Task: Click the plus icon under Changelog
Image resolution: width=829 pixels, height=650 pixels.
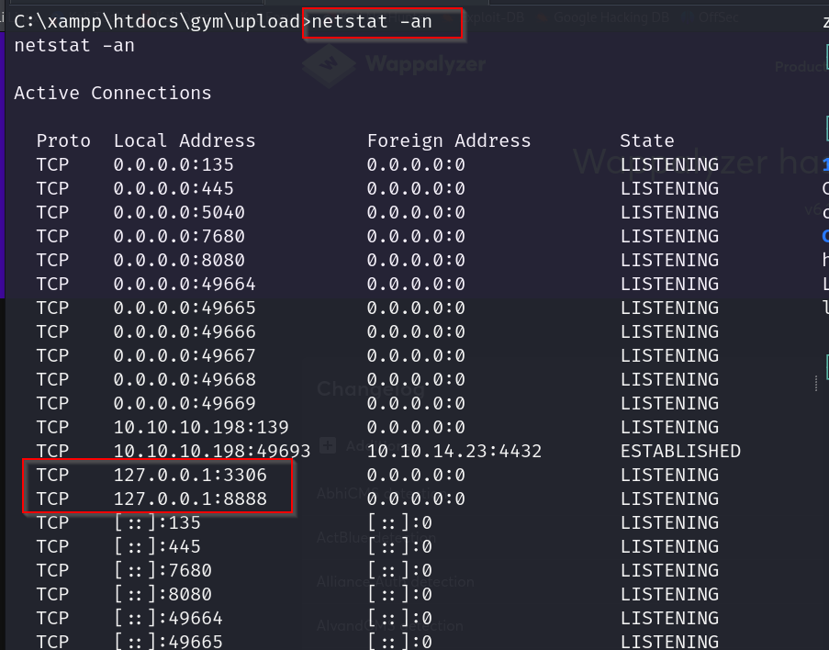Action: click(x=328, y=446)
